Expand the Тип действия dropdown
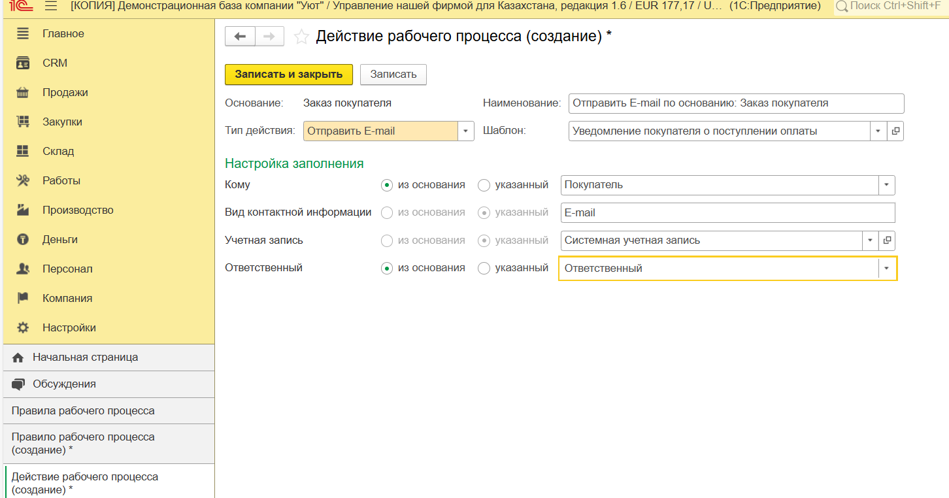949x498 pixels. [465, 131]
